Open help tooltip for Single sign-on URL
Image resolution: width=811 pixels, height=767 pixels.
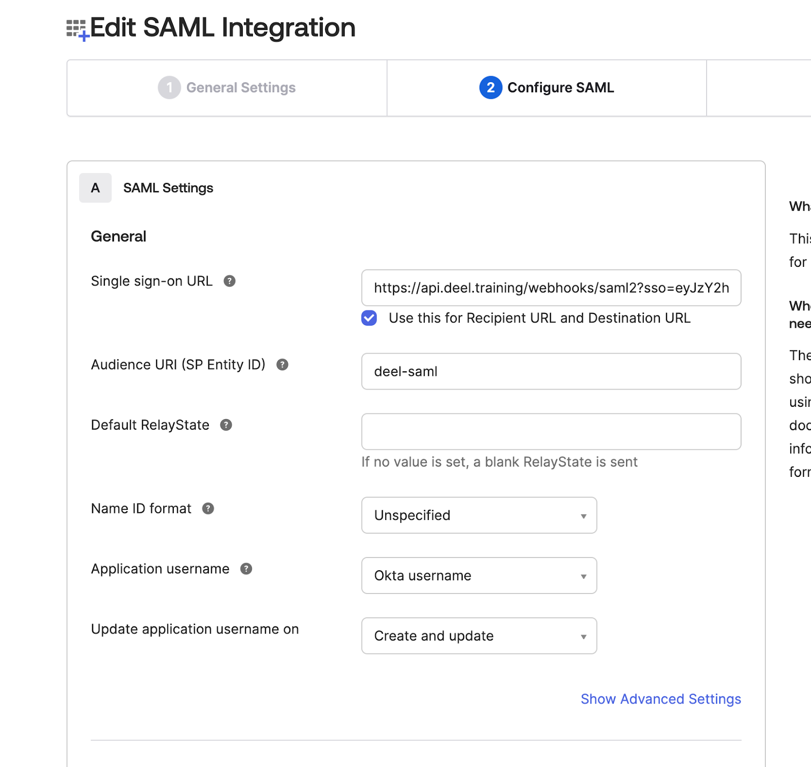(x=230, y=281)
